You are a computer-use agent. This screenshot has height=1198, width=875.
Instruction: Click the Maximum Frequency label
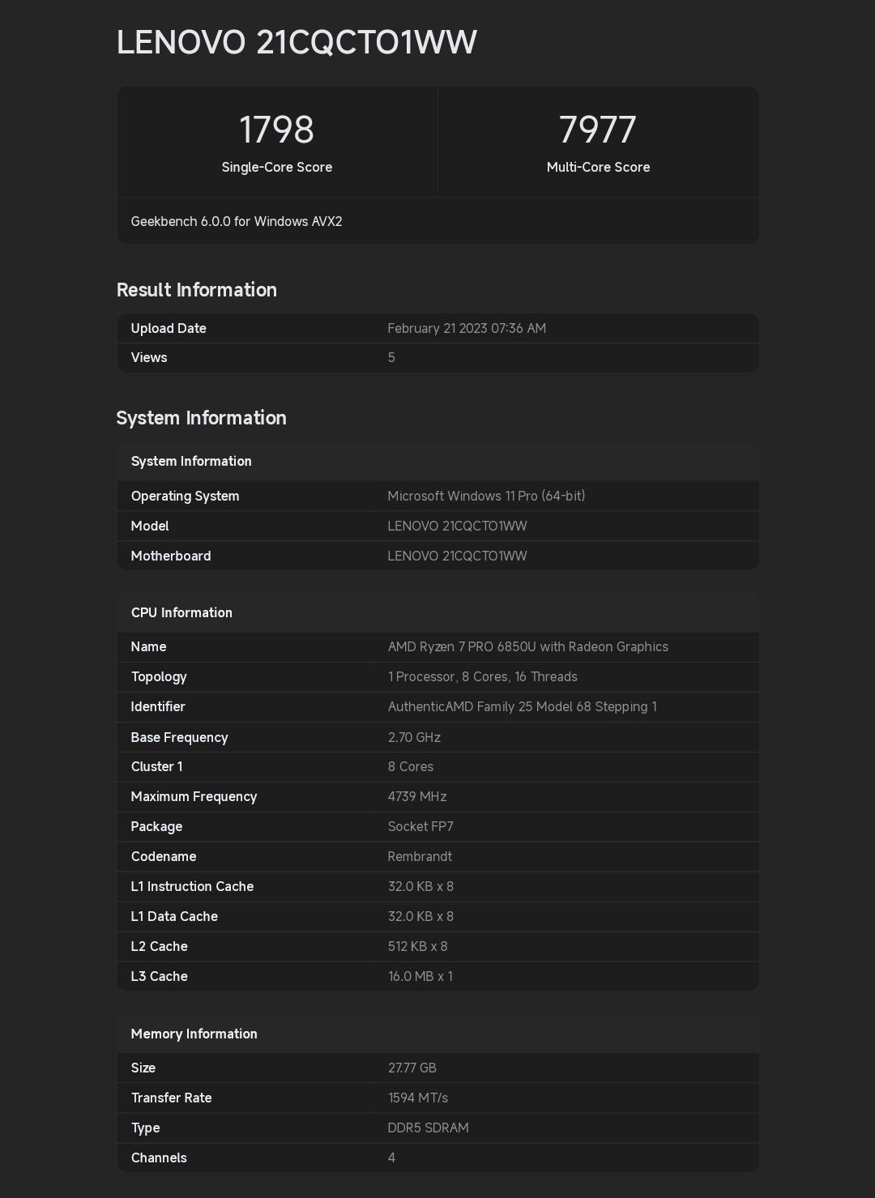194,796
